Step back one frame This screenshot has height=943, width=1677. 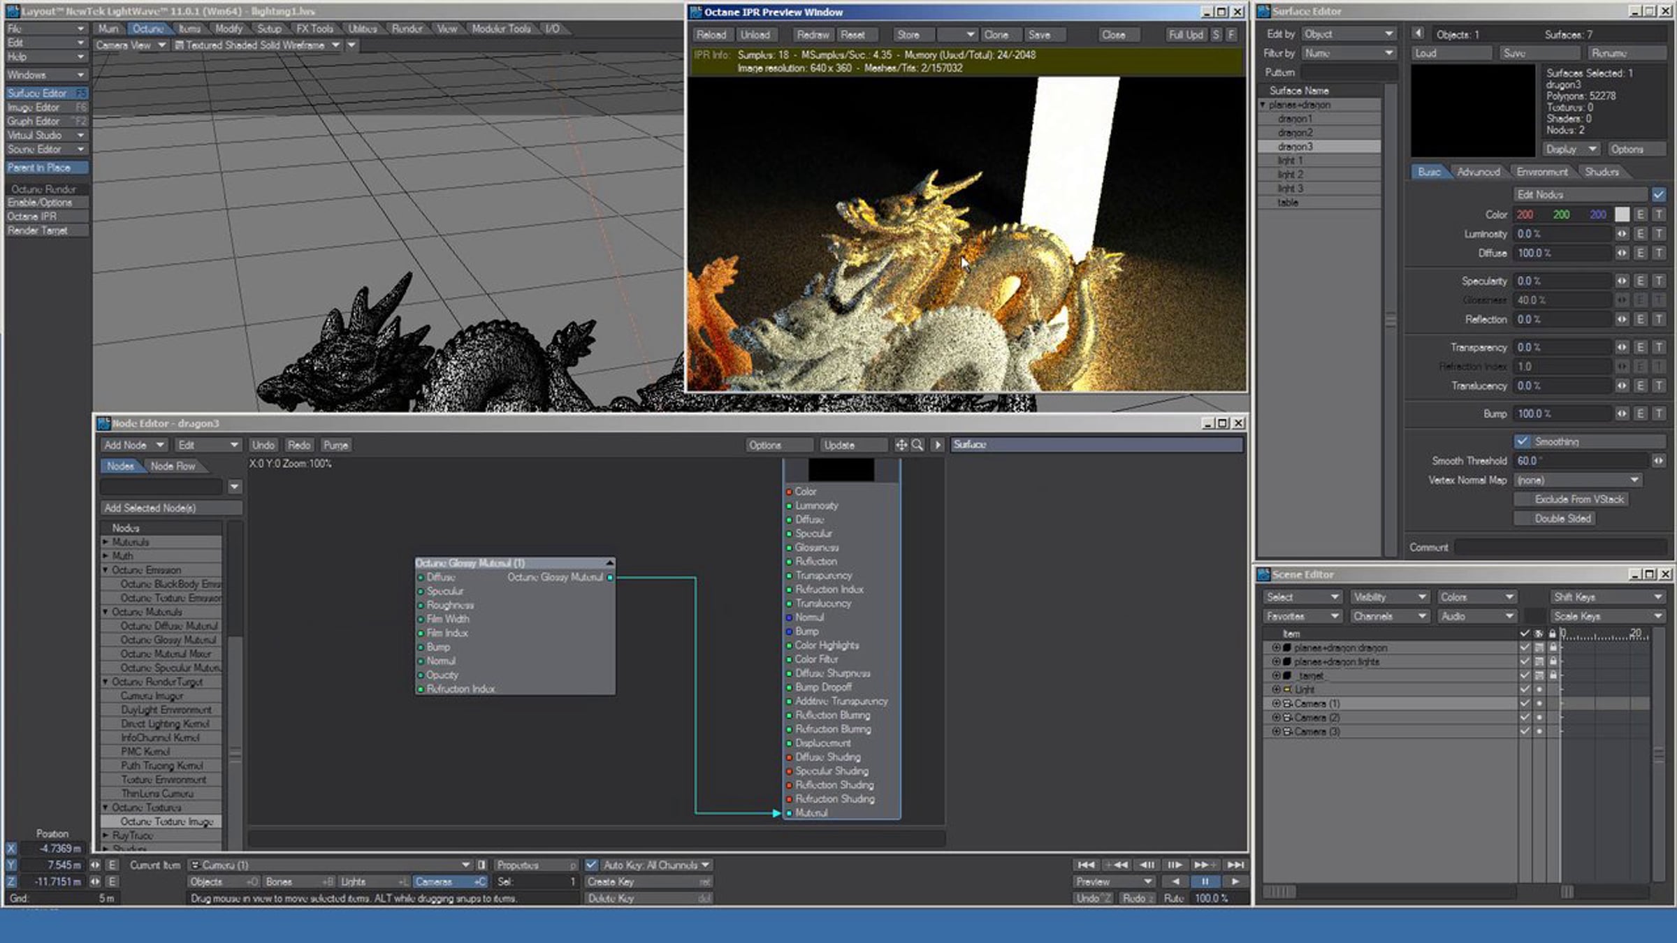(1147, 865)
